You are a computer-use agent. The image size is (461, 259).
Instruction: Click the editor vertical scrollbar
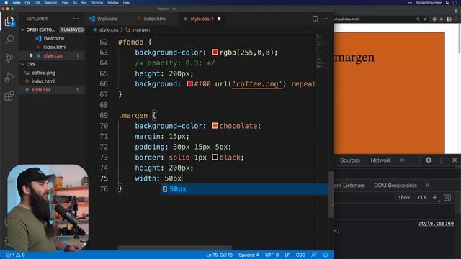[331, 194]
